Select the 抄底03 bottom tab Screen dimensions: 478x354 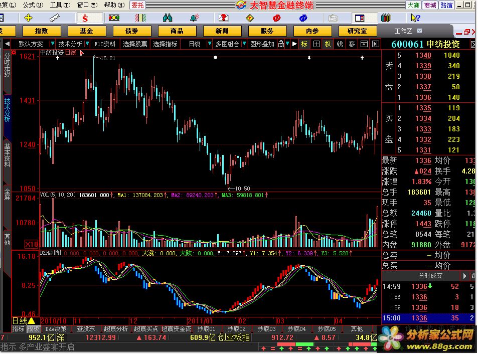[266, 329]
